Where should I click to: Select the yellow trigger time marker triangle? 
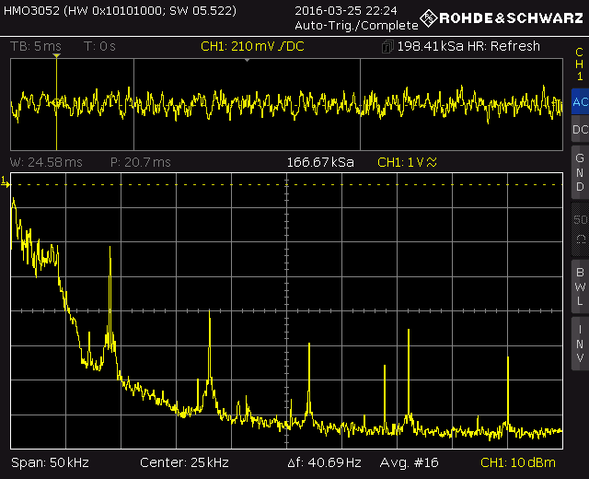[56, 56]
